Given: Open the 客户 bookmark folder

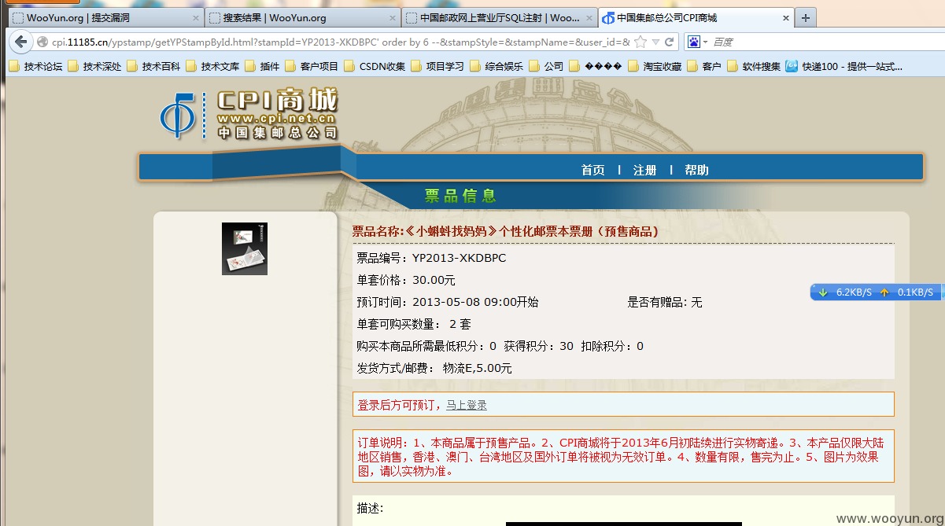Looking at the screenshot, I should [x=704, y=67].
